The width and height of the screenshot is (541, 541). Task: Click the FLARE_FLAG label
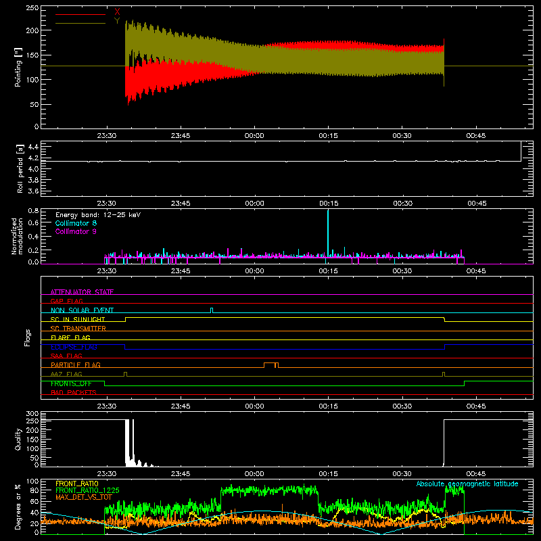click(x=70, y=337)
